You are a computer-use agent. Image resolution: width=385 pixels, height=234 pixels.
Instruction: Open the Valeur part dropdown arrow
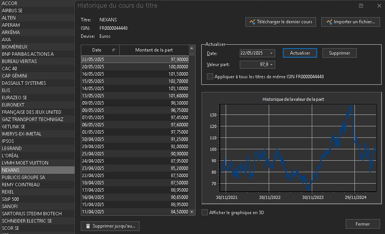click(x=271, y=65)
